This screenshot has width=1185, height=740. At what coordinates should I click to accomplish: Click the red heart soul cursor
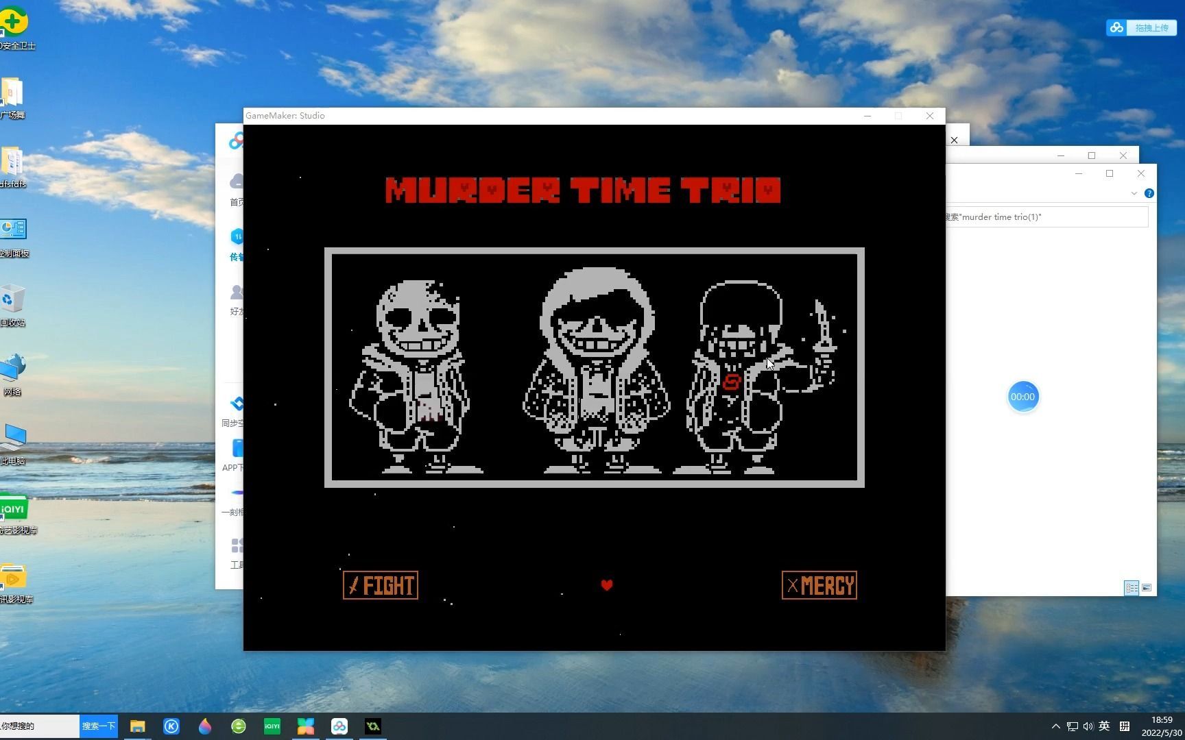607,585
